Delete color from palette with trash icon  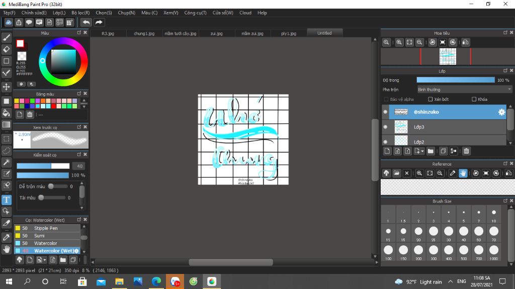(x=30, y=114)
